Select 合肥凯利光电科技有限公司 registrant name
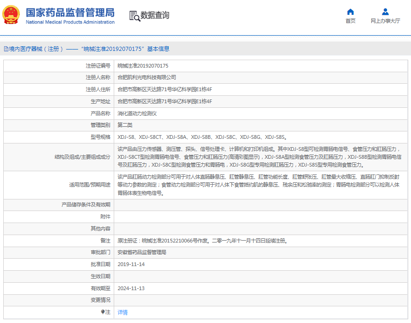This screenshot has width=411, height=323. (147, 77)
